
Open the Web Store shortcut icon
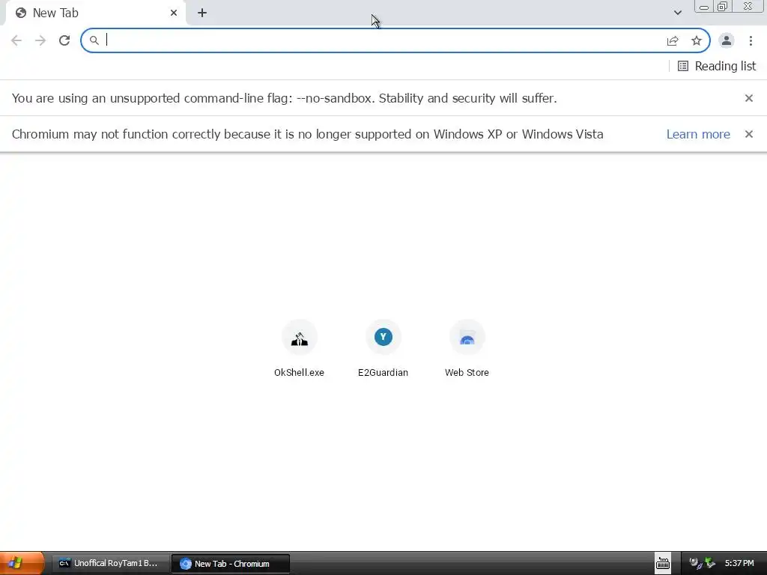click(x=467, y=338)
